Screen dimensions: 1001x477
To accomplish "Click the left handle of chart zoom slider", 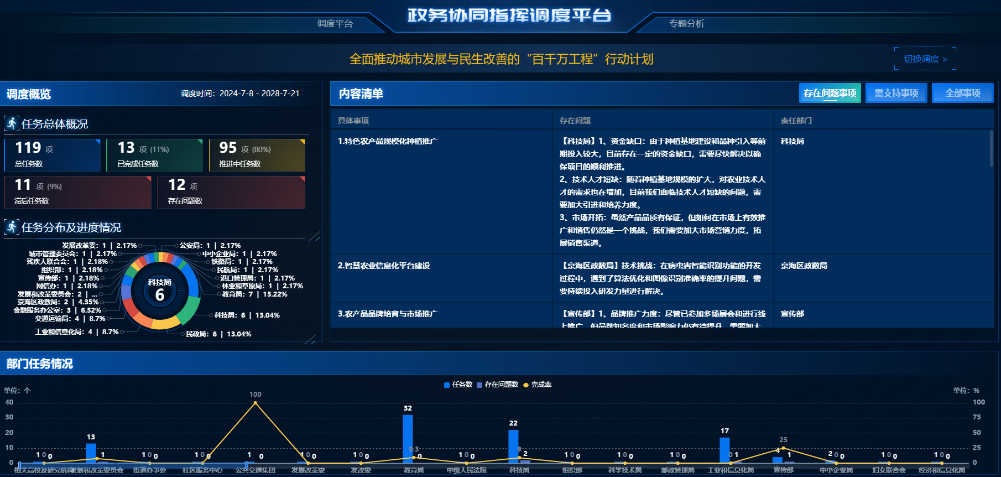I will 19,465.
